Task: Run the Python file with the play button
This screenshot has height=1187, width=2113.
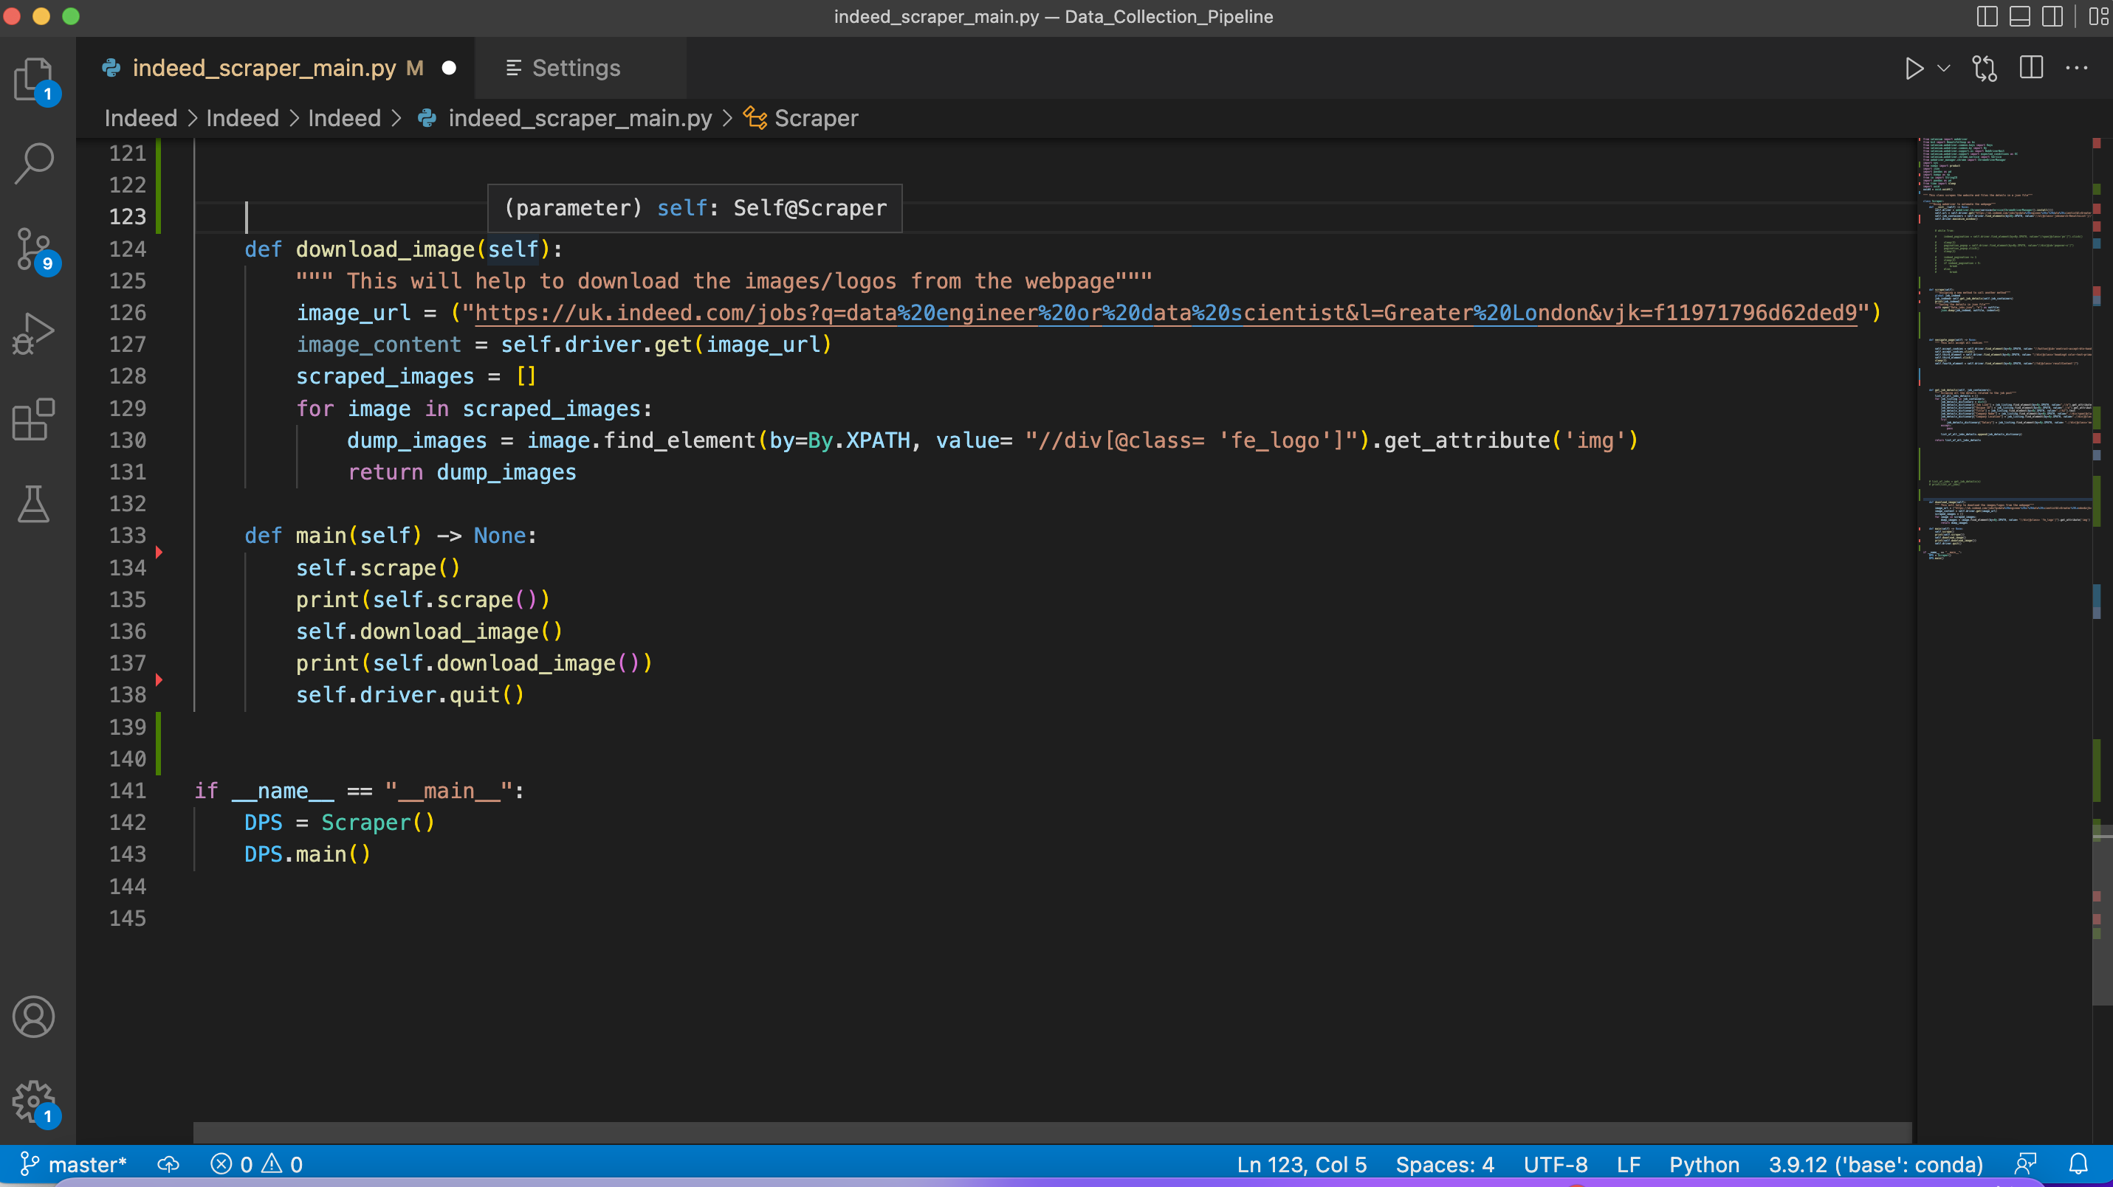Action: [1914, 68]
